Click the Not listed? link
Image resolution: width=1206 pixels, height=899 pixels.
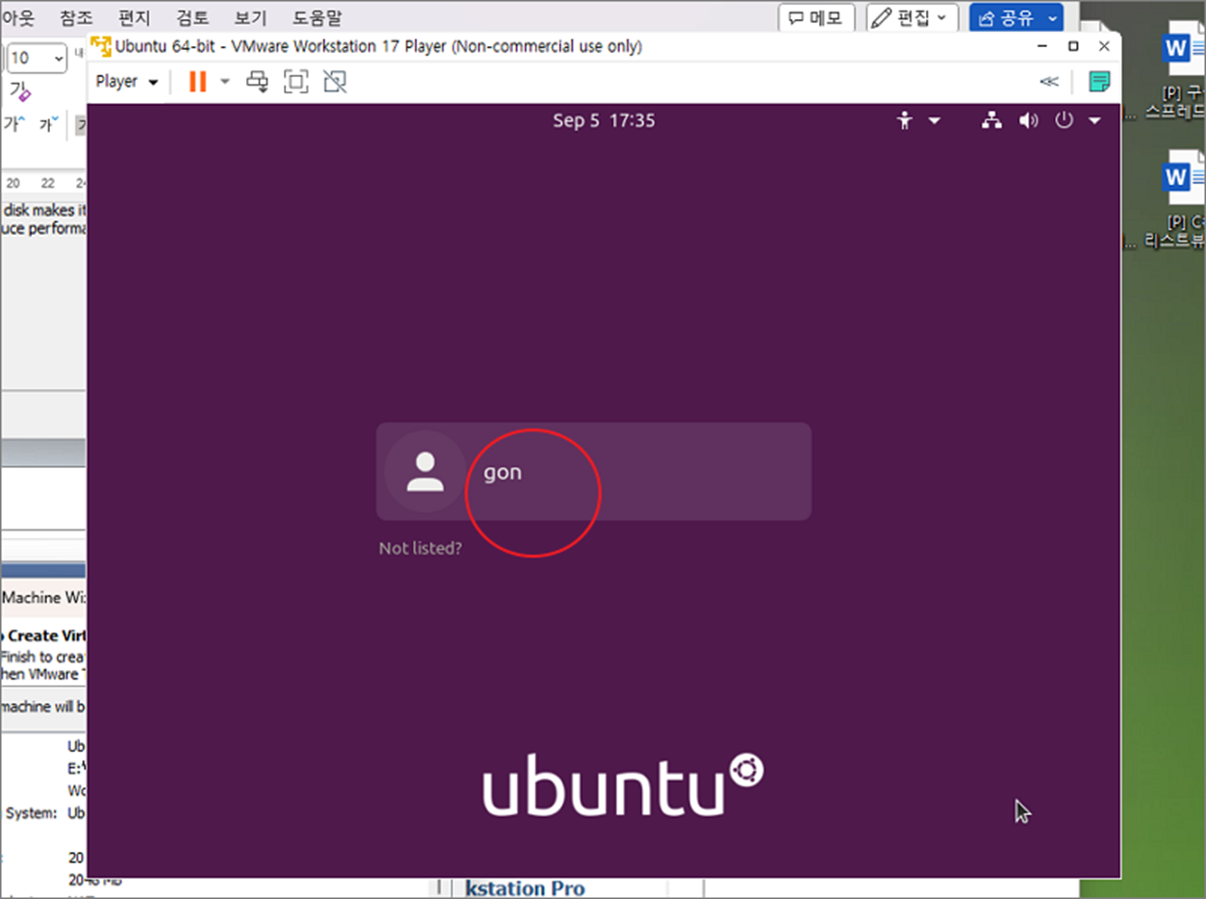421,549
